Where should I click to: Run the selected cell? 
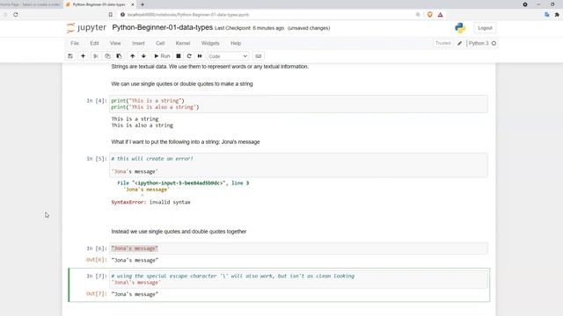tap(162, 56)
